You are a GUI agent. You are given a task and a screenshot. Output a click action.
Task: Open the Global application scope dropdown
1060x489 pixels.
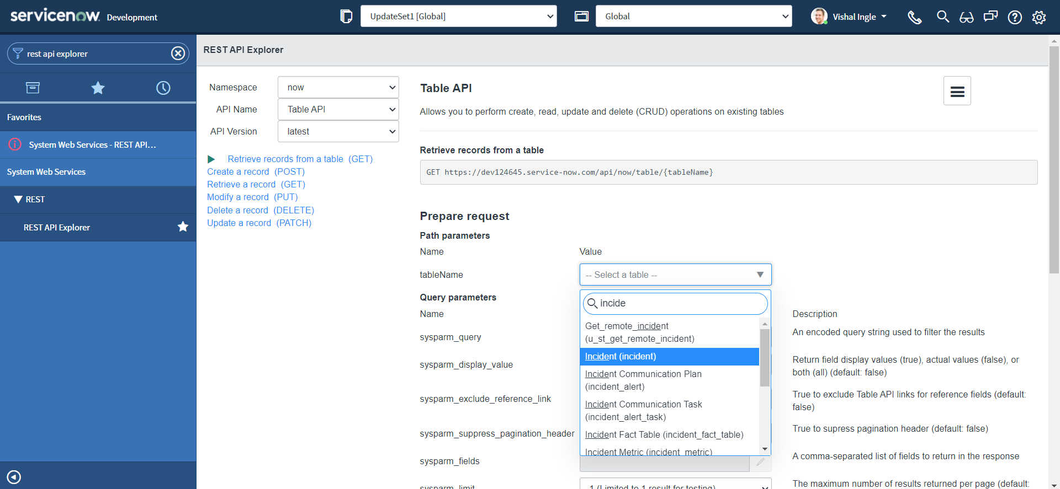tap(693, 16)
